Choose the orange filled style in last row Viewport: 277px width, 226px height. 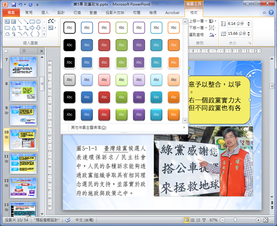[173, 115]
